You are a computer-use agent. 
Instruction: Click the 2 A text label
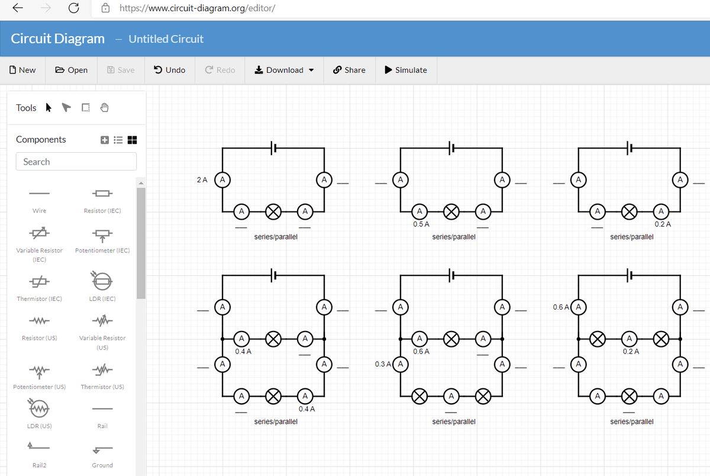[x=202, y=179]
